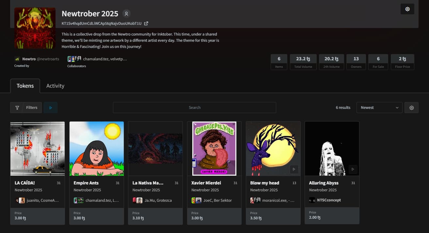
Task: Click the collection settings gear icon
Action: (x=407, y=9)
